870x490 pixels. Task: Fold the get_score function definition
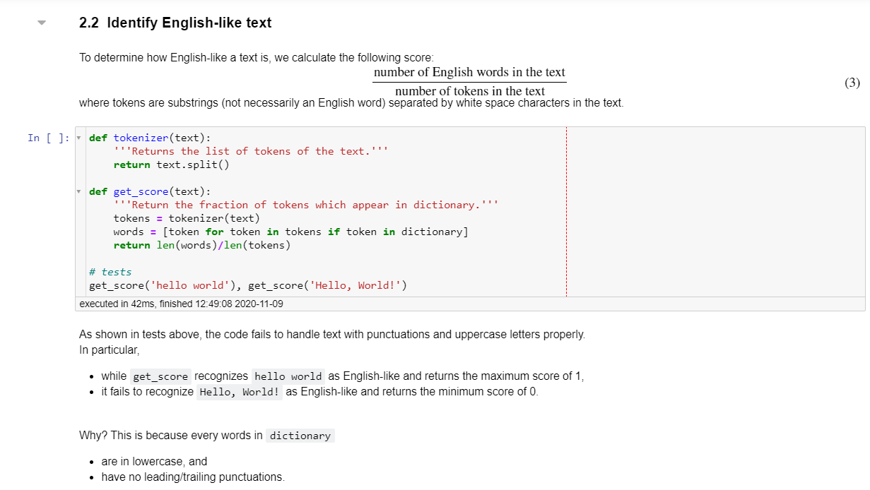78,191
